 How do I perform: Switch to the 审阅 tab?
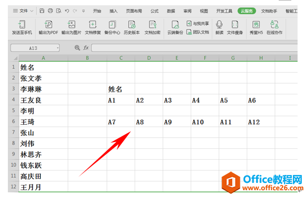coord(187,11)
